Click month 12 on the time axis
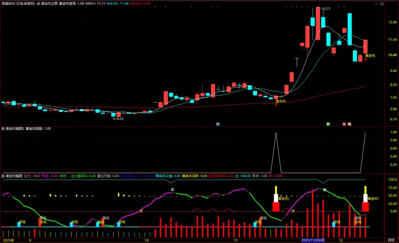This screenshot has height=243, width=399. click(341, 241)
